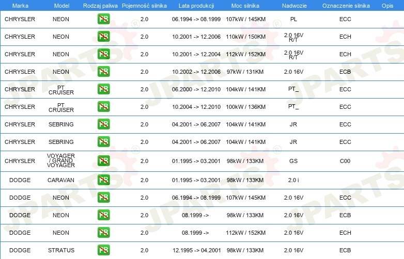404x259 pixels.
Task: Click the petrol fuel icon in the Chrysler Neon 107kW row
Action: 103,19
